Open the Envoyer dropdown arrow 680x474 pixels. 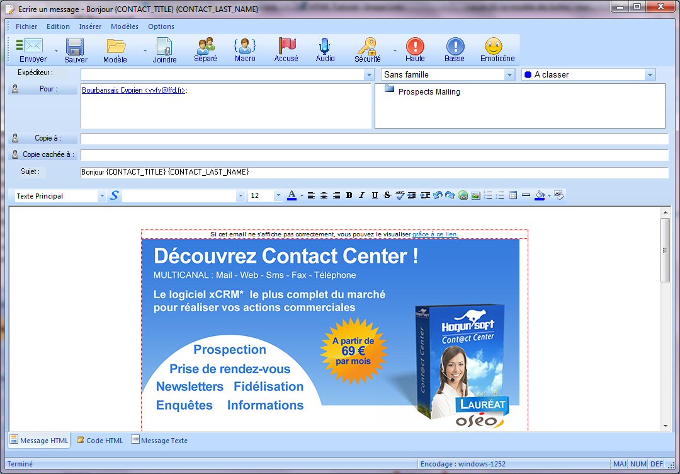56,51
